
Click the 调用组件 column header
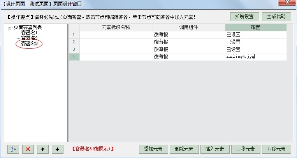point(189,27)
